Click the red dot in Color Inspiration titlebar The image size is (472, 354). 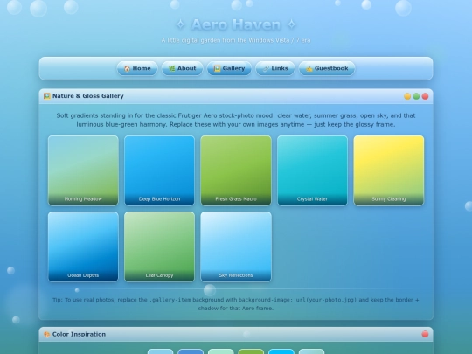[x=425, y=334]
